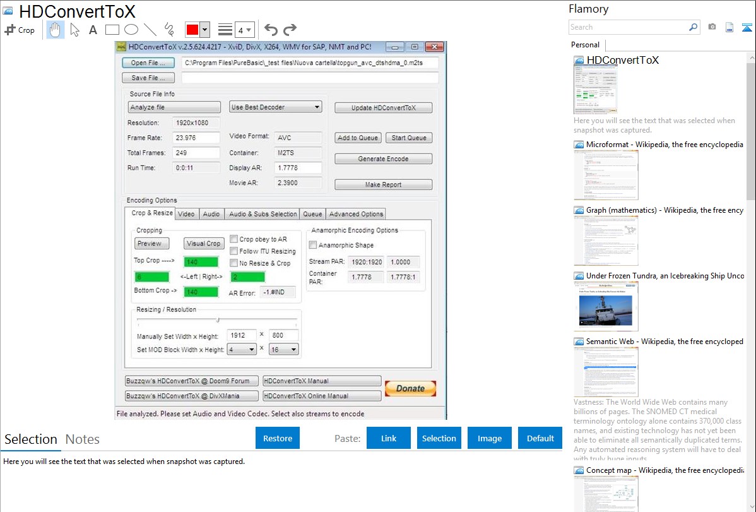The width and height of the screenshot is (756, 512).
Task: Click the line thickness icon
Action: (x=225, y=30)
